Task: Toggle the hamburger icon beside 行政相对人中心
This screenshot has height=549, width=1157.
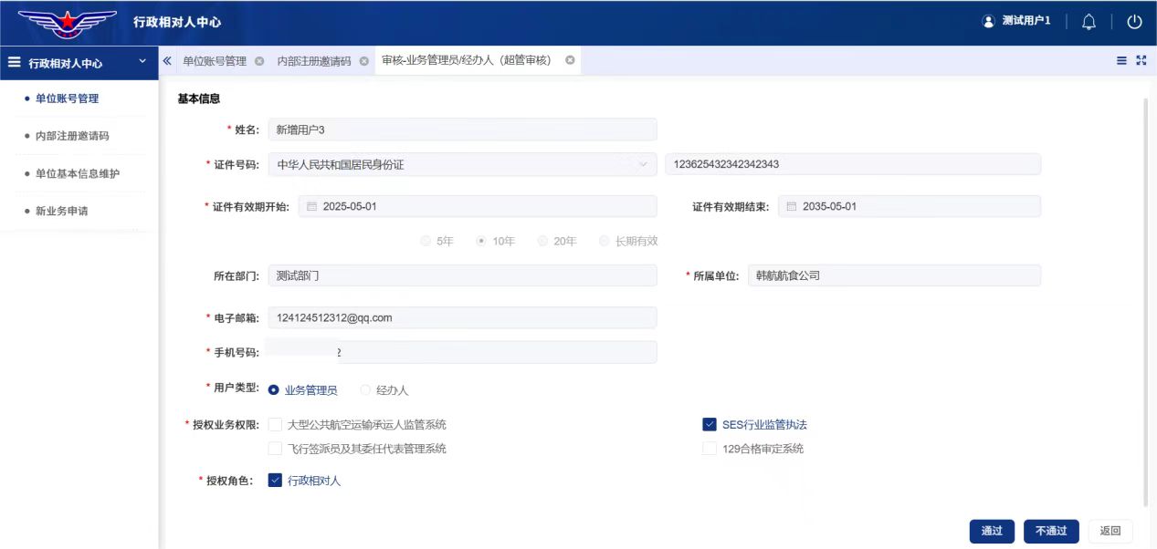Action: click(15, 63)
